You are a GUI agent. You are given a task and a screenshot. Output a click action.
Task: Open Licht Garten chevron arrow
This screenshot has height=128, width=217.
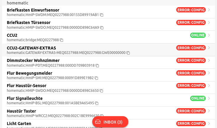click(x=209, y=124)
